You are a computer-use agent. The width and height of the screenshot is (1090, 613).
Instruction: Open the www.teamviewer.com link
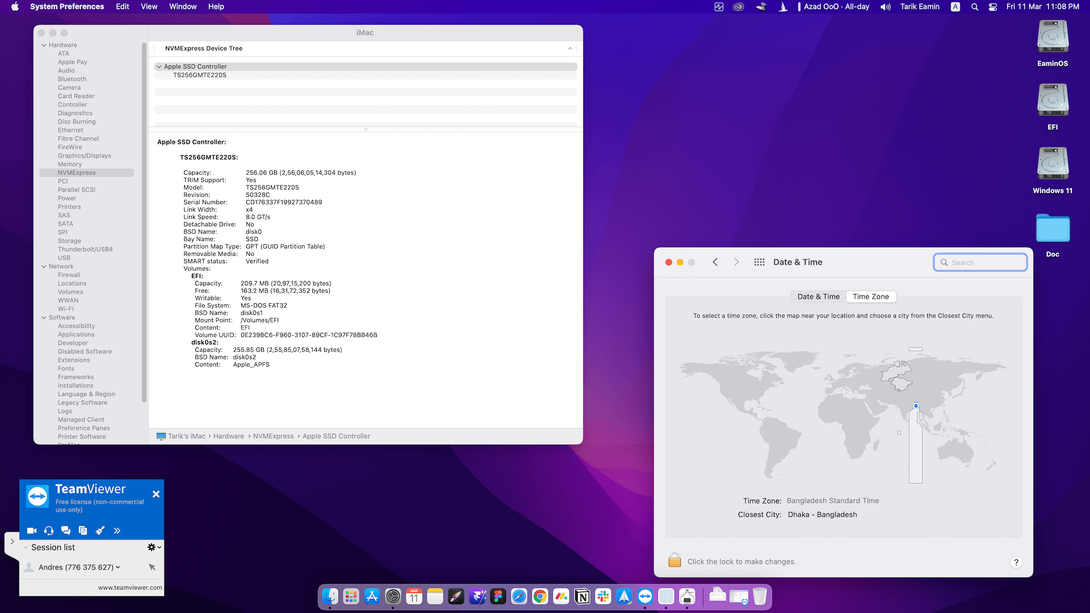point(129,587)
